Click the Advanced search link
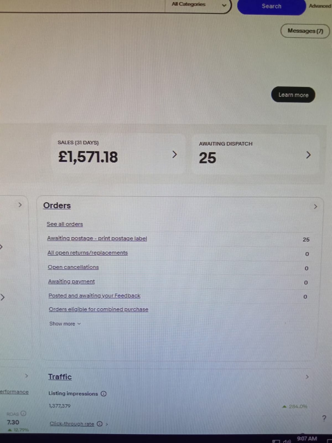This screenshot has width=332, height=443. click(x=320, y=6)
